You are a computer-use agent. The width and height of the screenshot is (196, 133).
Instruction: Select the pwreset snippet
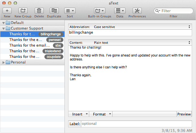tap(32, 40)
